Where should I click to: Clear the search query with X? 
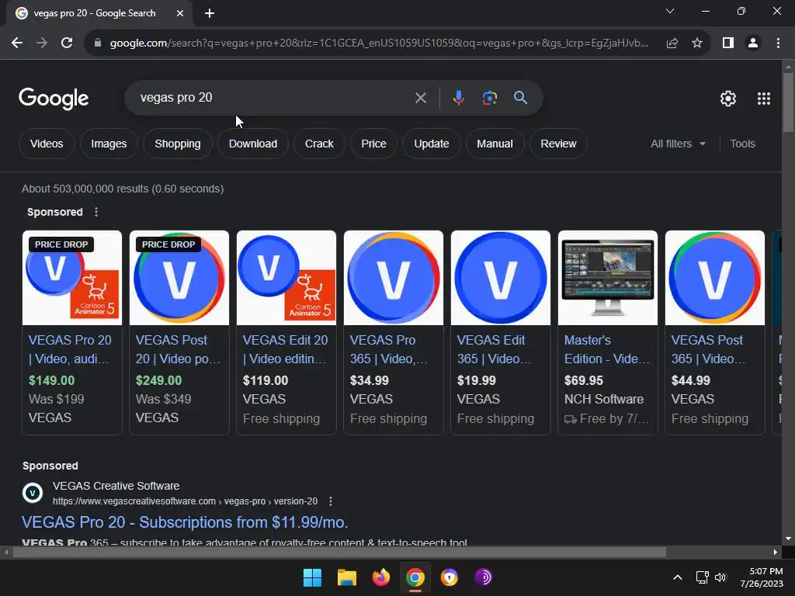click(x=420, y=98)
